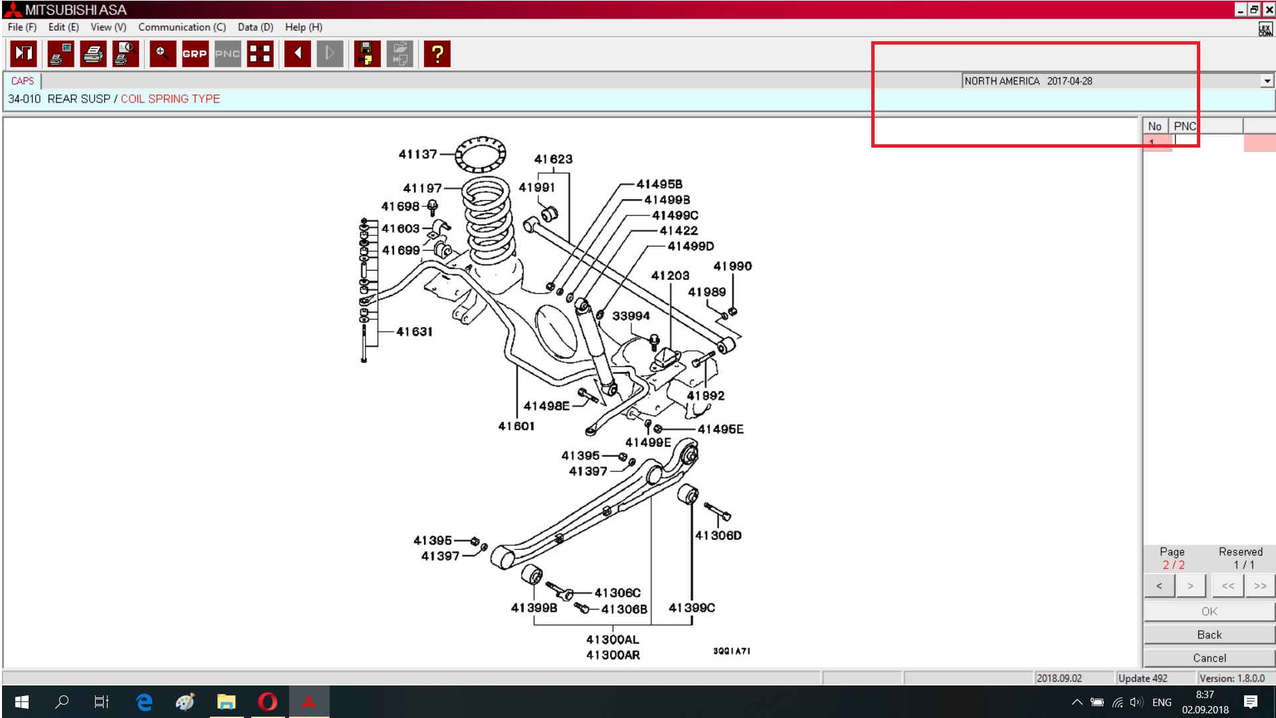Click the Back button
The image size is (1276, 718).
click(1209, 635)
